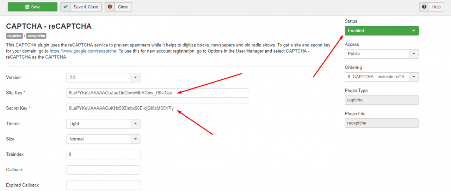451x191 pixels.
Task: Open the Size dropdown showing Normal
Action: [103, 139]
